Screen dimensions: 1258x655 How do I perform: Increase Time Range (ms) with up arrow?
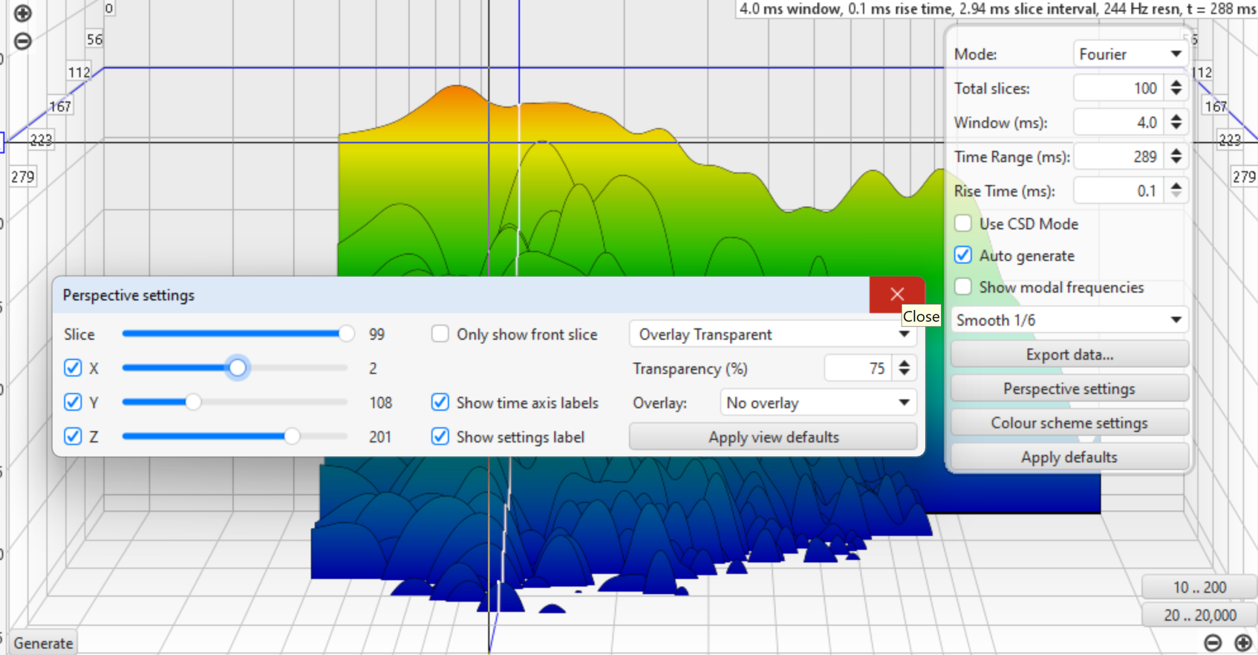click(x=1176, y=152)
